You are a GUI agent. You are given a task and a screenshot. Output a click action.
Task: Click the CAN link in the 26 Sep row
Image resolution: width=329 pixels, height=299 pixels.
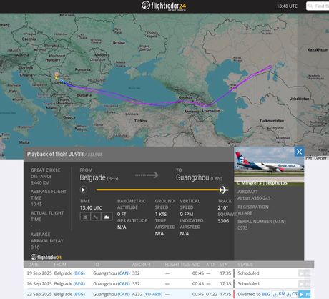(x=124, y=283)
